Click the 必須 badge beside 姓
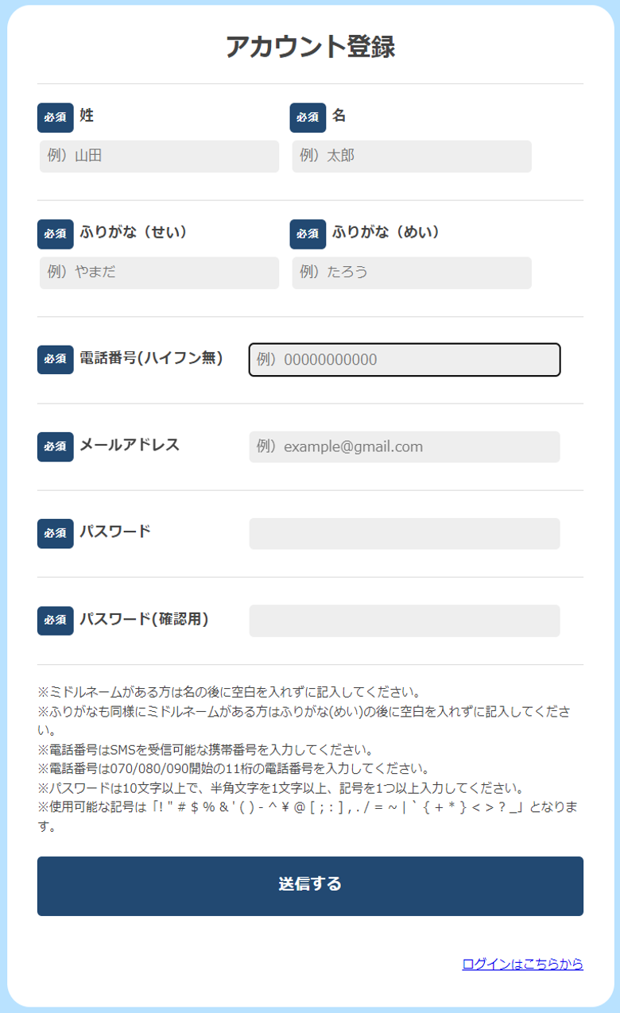The image size is (620, 1013). [x=56, y=118]
